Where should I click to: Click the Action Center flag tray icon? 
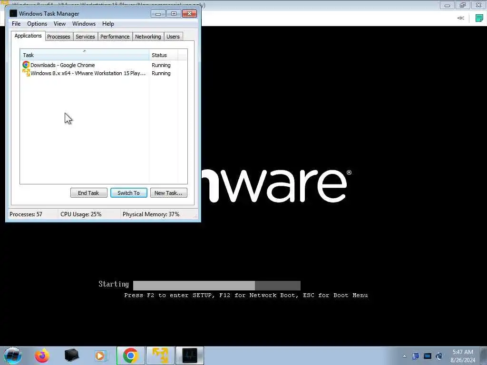point(416,356)
